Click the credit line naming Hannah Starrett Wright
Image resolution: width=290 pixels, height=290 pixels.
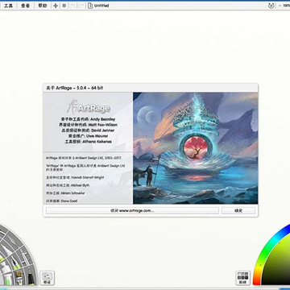coord(75,177)
